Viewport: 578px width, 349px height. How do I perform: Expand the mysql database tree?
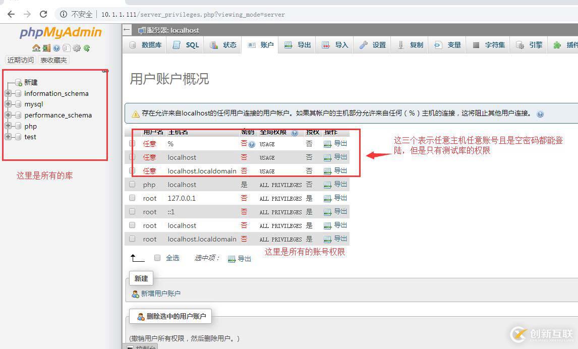point(8,104)
